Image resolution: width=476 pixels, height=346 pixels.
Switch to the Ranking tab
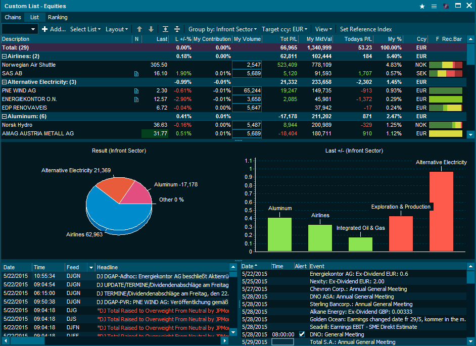tap(58, 17)
